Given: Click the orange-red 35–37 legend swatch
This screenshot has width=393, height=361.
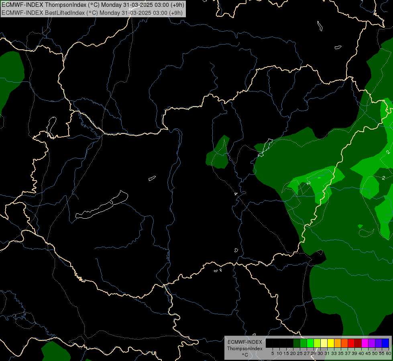Looking at the screenshot, I should coord(344,343).
